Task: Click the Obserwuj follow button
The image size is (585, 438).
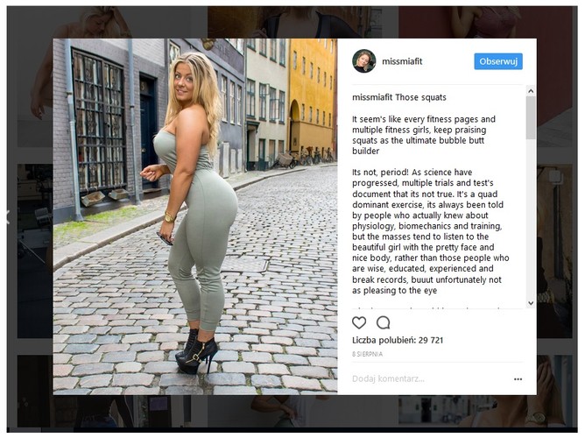Action: click(x=498, y=61)
